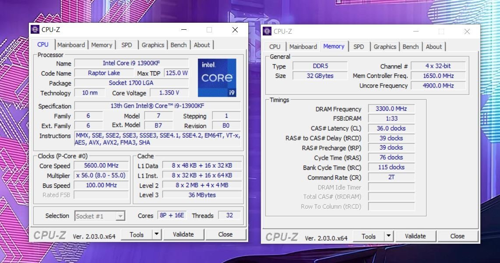Minimize the right CPU-Z window
This screenshot has height=263, width=500.
[x=415, y=32]
